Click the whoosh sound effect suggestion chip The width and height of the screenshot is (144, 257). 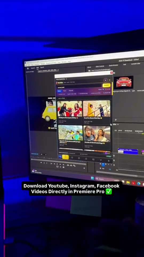(x=95, y=93)
